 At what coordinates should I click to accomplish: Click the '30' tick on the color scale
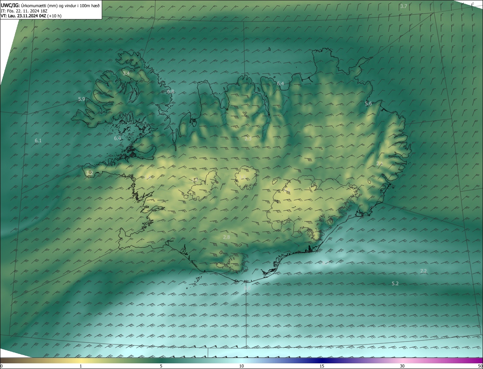pyautogui.click(x=402, y=366)
